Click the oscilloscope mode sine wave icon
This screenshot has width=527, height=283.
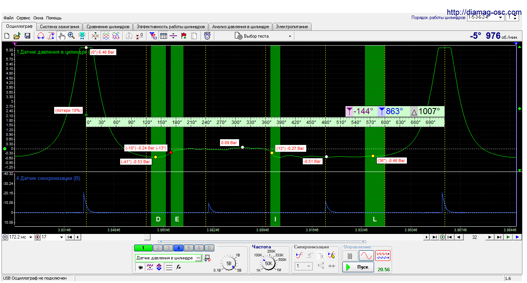tap(366, 256)
